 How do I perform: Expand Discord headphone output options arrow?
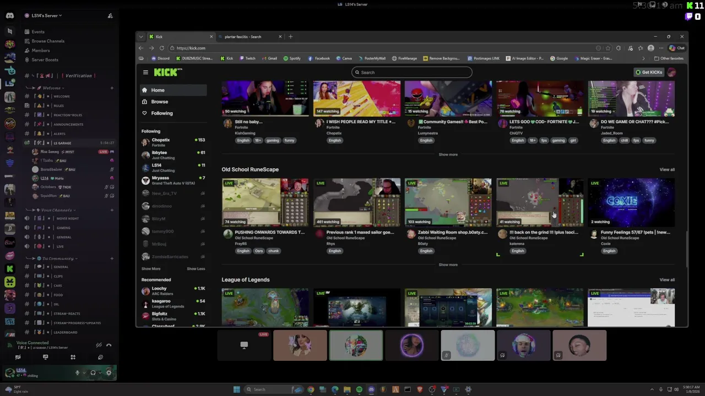[100, 372]
